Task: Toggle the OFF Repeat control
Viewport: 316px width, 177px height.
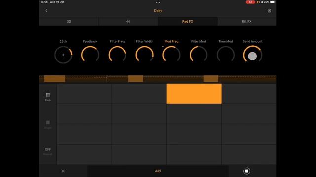Action: pyautogui.click(x=48, y=151)
